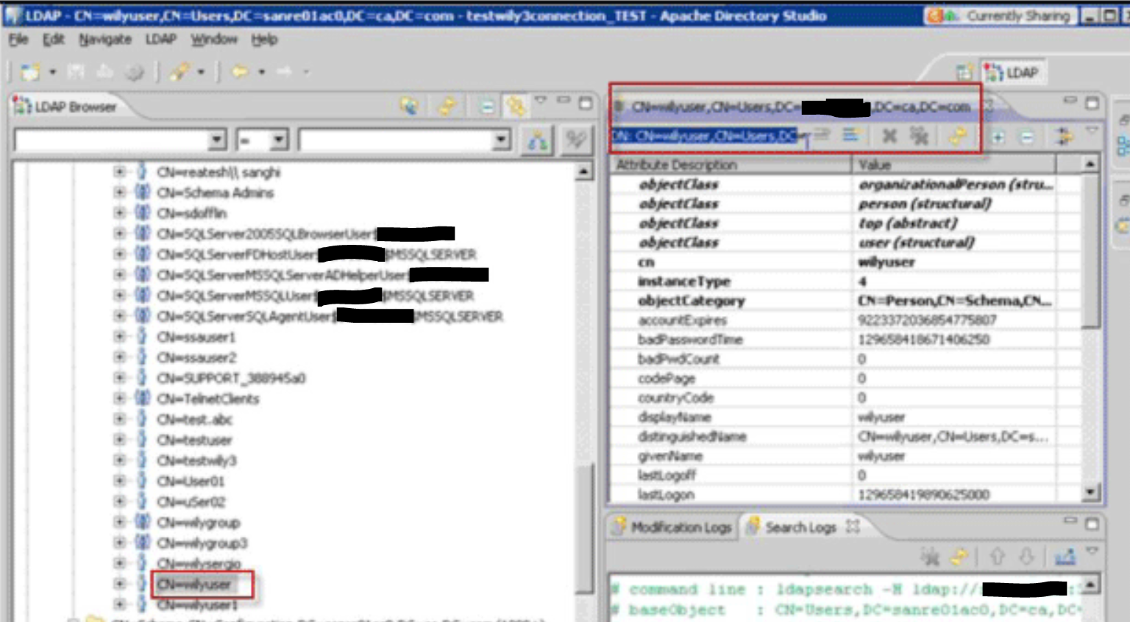Click Collapse All minus icon in entry editor

pyautogui.click(x=1028, y=136)
